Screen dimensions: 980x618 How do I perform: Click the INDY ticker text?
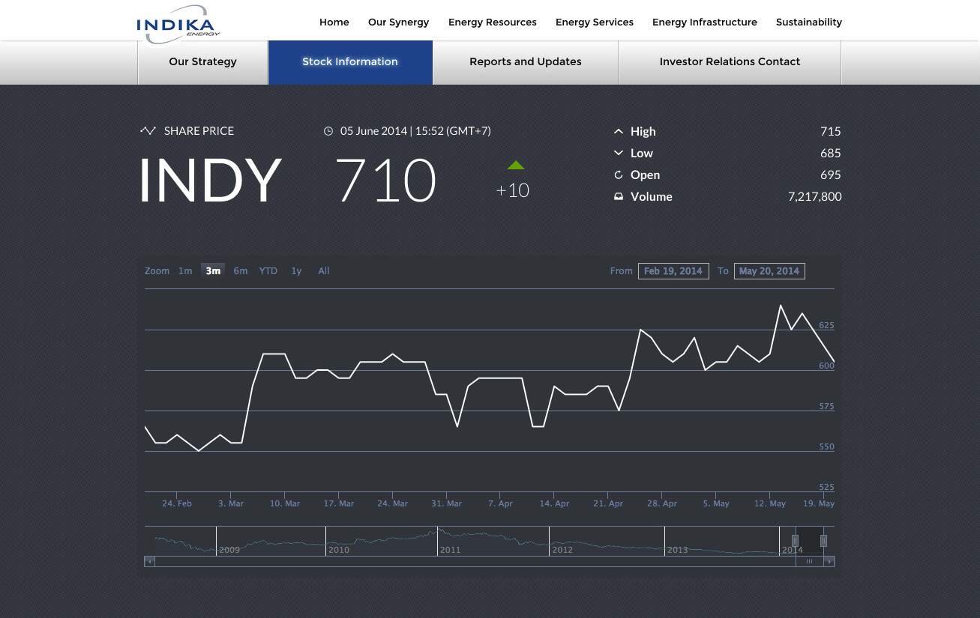[210, 181]
